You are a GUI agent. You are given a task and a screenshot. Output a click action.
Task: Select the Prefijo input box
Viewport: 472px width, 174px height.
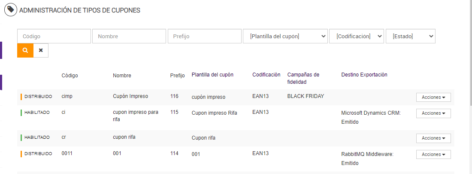tap(204, 37)
